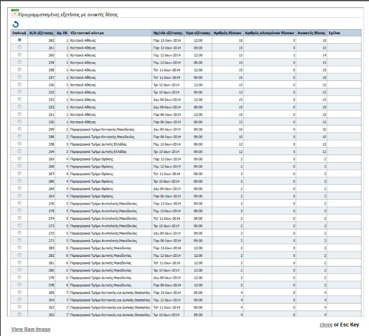Image resolution: width=369 pixels, height=336 pixels.
Task: Select the radio button for exam 261
Action: 20,48
